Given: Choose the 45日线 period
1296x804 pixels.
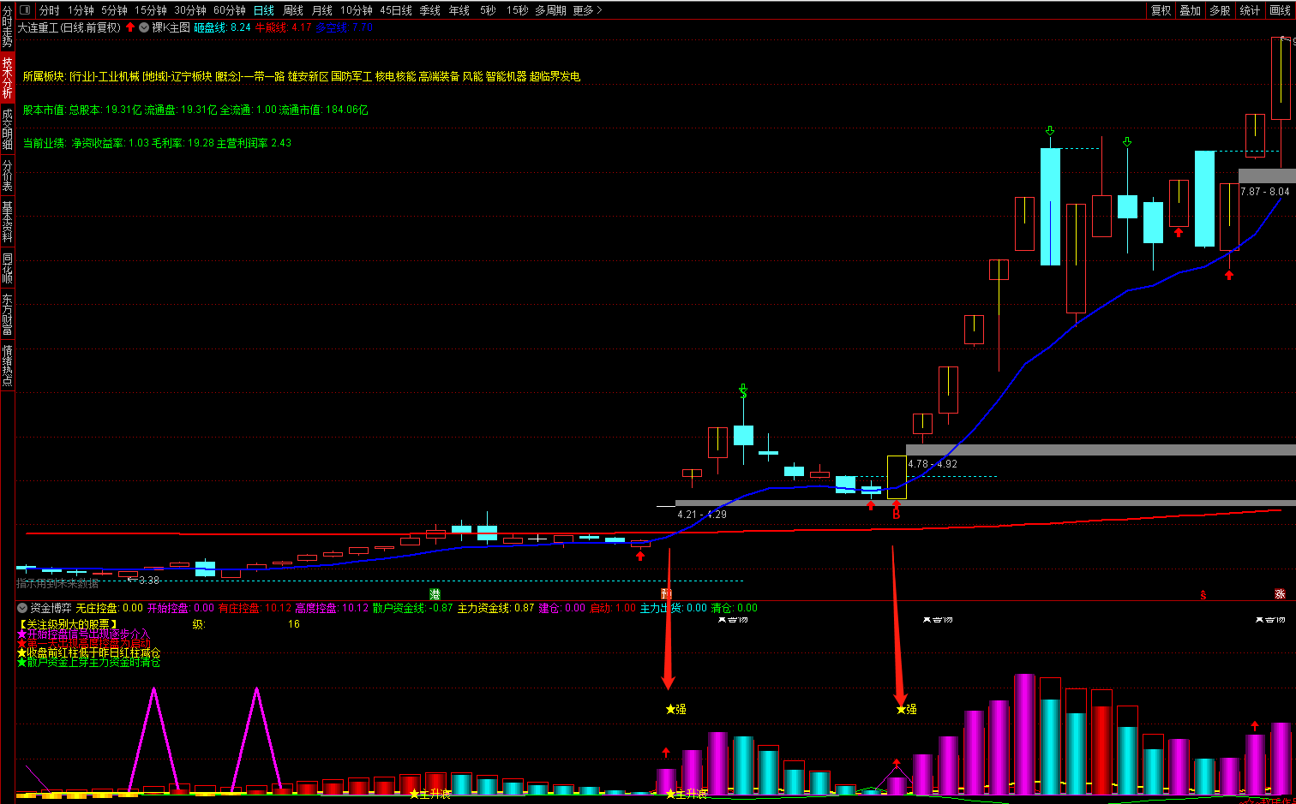Looking at the screenshot, I should click(395, 10).
